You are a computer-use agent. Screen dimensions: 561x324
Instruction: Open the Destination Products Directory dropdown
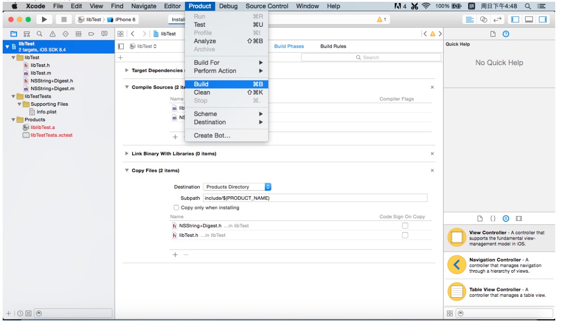click(x=237, y=187)
